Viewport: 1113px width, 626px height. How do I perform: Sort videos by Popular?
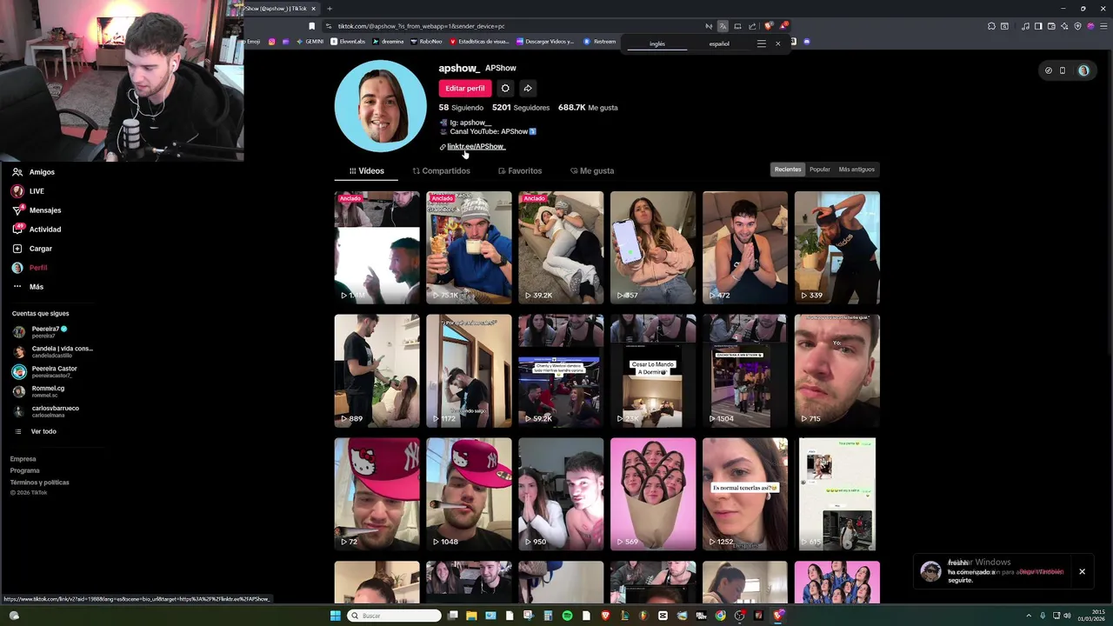tap(820, 170)
